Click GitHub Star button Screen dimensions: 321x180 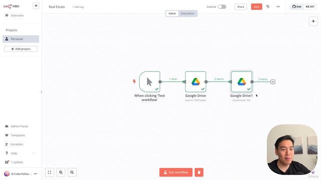point(297,6)
